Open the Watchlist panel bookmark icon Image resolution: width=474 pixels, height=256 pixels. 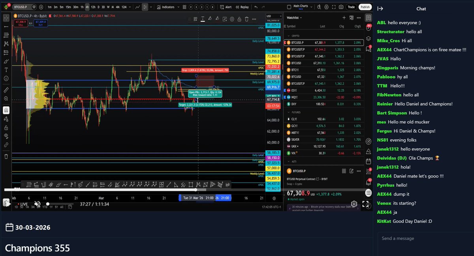pos(368,18)
